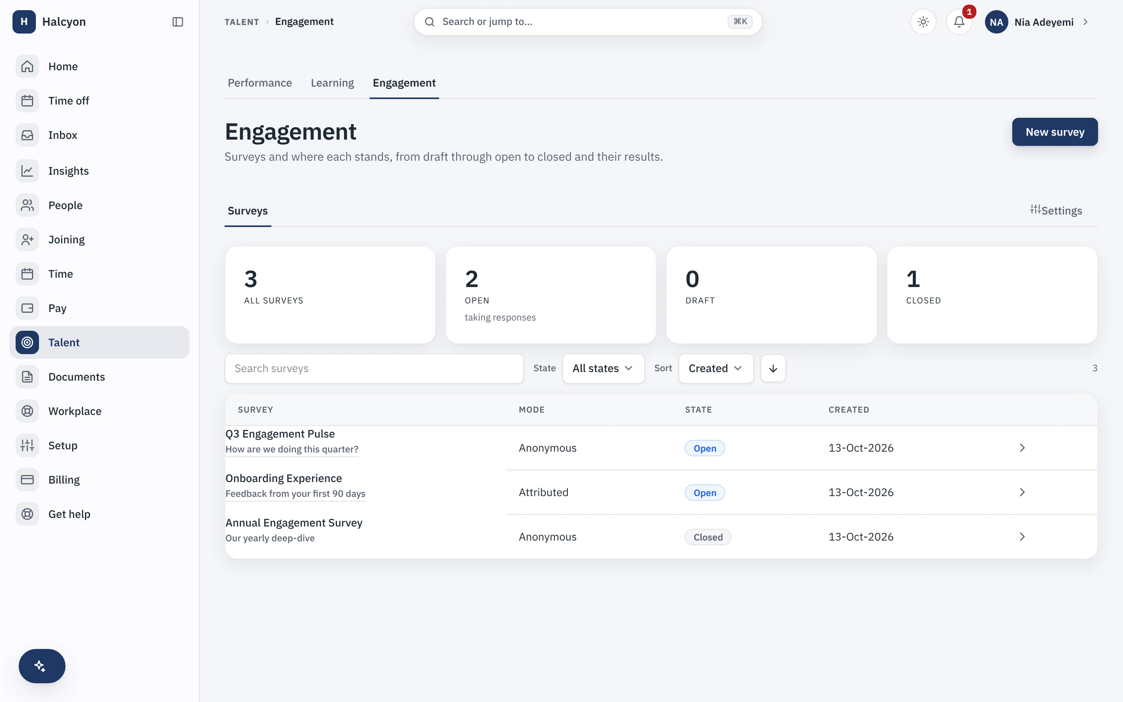Toggle sort direction arrow button
The height and width of the screenshot is (702, 1123).
pos(773,368)
